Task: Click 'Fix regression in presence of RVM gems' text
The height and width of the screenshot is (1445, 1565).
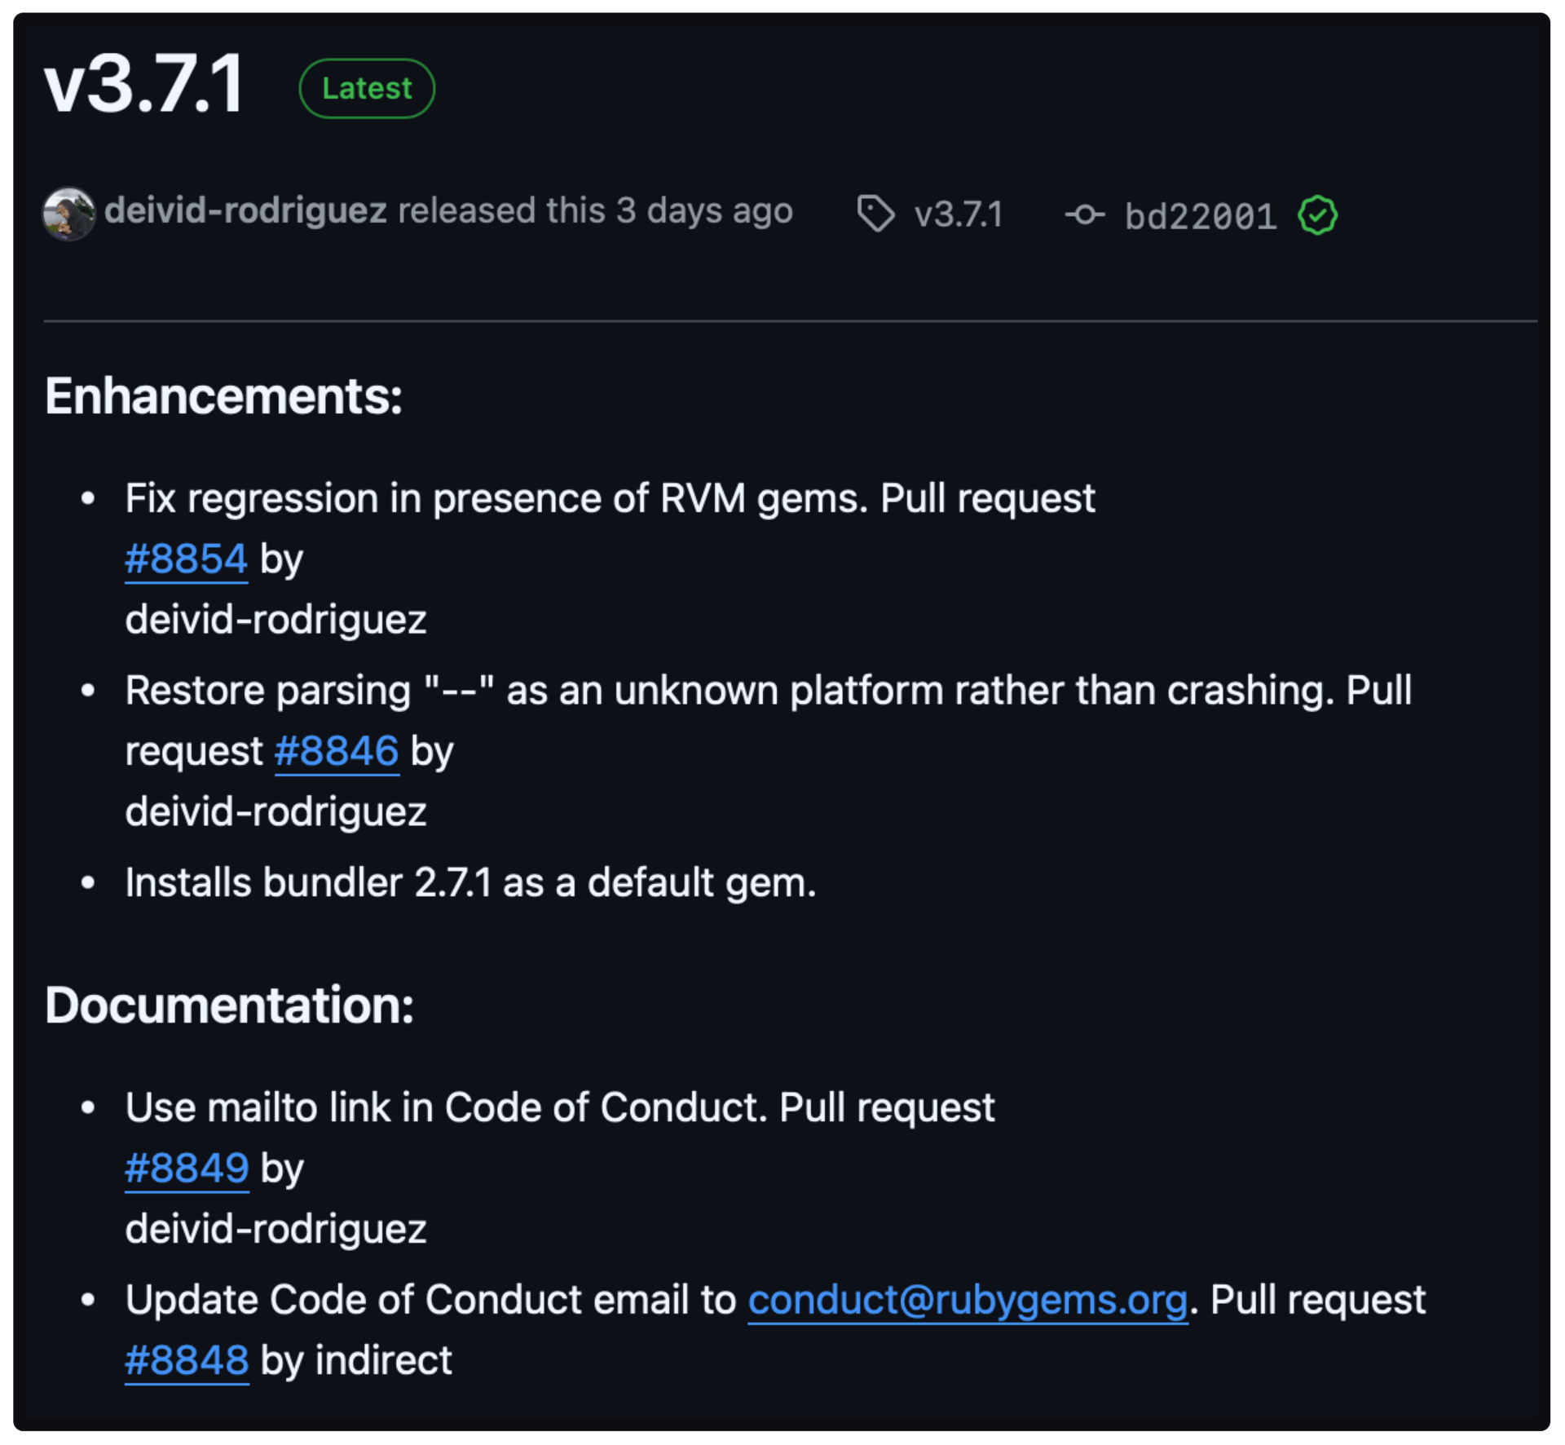Action: (496, 498)
